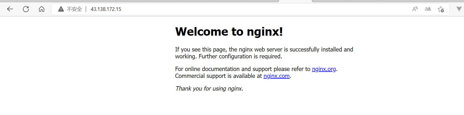Start Read aloud for this page
Viewport: 464px width, 115px height.
pyautogui.click(x=415, y=9)
